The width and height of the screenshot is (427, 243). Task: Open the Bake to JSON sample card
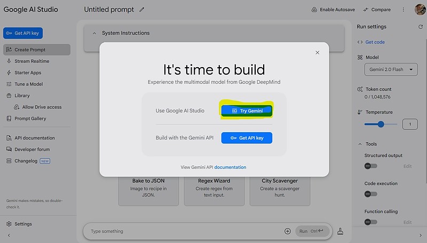[x=148, y=191]
